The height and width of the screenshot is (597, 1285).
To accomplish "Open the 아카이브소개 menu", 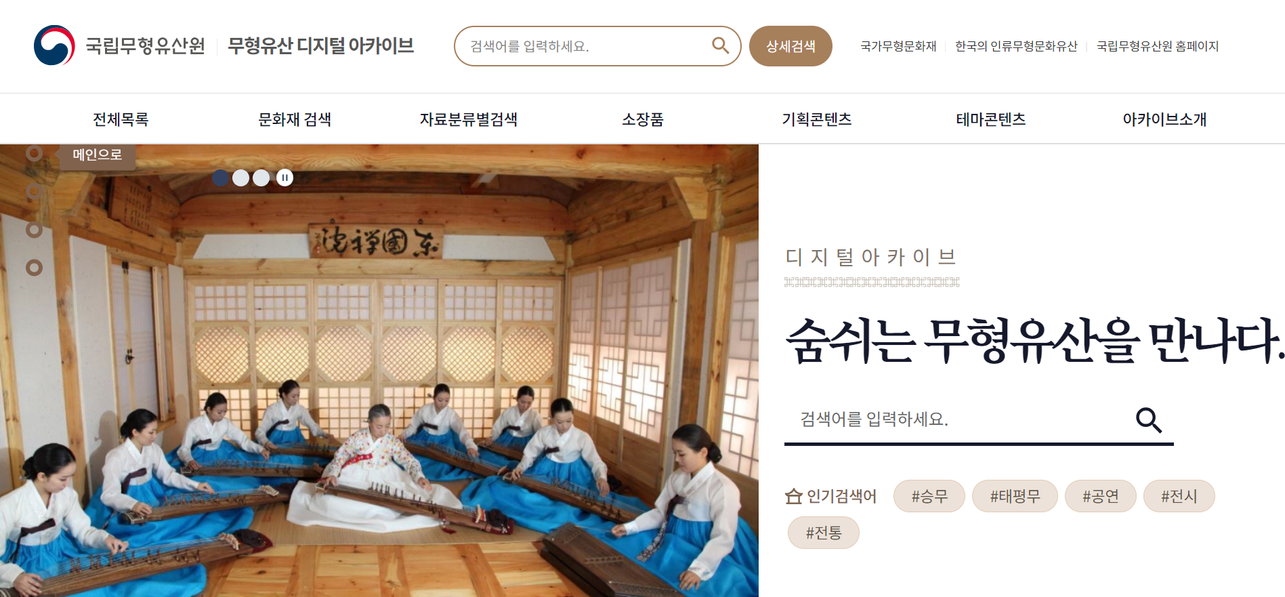I will (x=1165, y=119).
